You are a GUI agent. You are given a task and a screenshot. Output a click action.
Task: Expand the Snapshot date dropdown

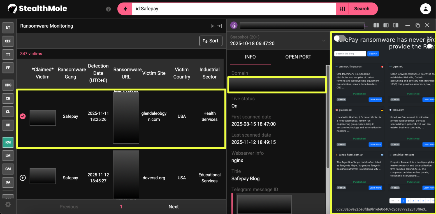click(324, 41)
